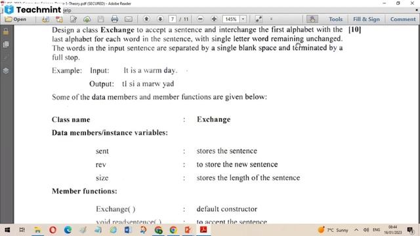Click the security lock sidebar icon
420x236 pixels.
point(6,32)
